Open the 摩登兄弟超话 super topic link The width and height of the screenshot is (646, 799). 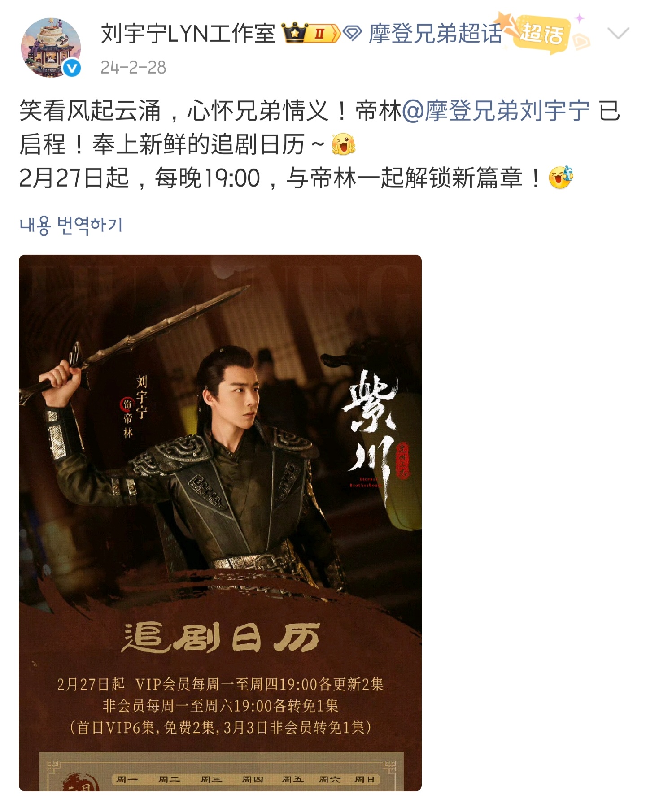(435, 34)
